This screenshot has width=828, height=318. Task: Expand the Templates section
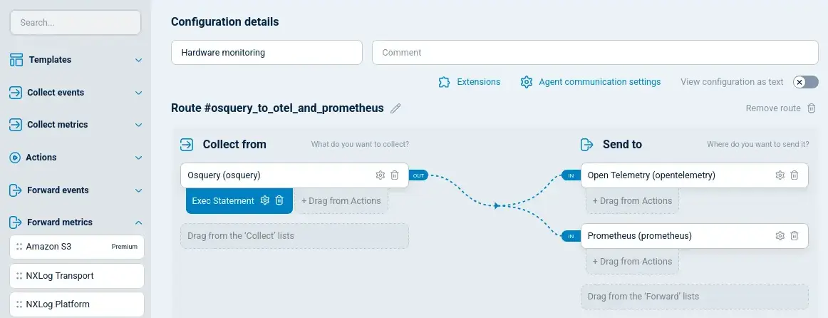(x=139, y=60)
